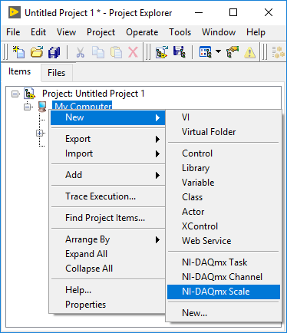
Task: Click the Copy toolbar icon
Action: tap(98, 52)
